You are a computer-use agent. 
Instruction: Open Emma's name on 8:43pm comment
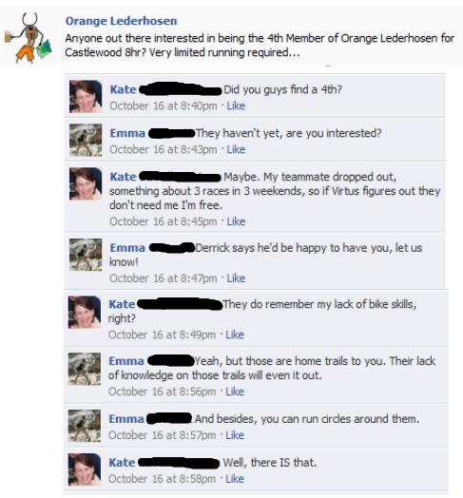pyautogui.click(x=127, y=133)
